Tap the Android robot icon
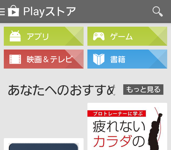This screenshot has width=171, height=150. pyautogui.click(x=15, y=36)
